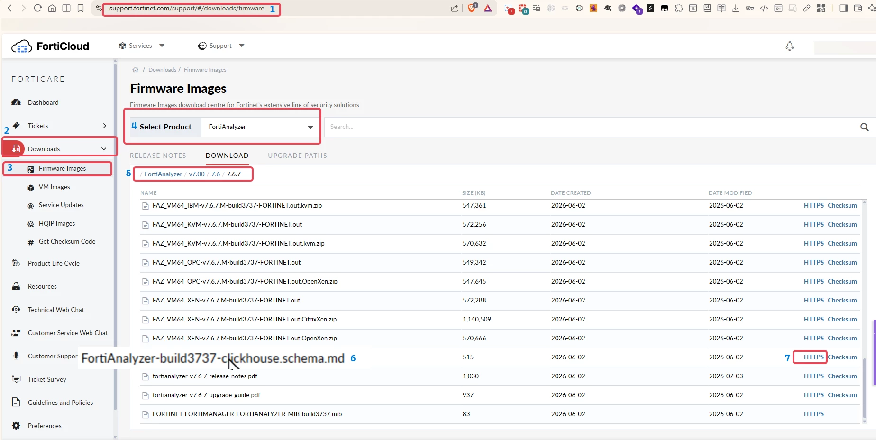The height and width of the screenshot is (440, 876).
Task: Click the sidebar scrollbar down arrow
Action: 115,437
